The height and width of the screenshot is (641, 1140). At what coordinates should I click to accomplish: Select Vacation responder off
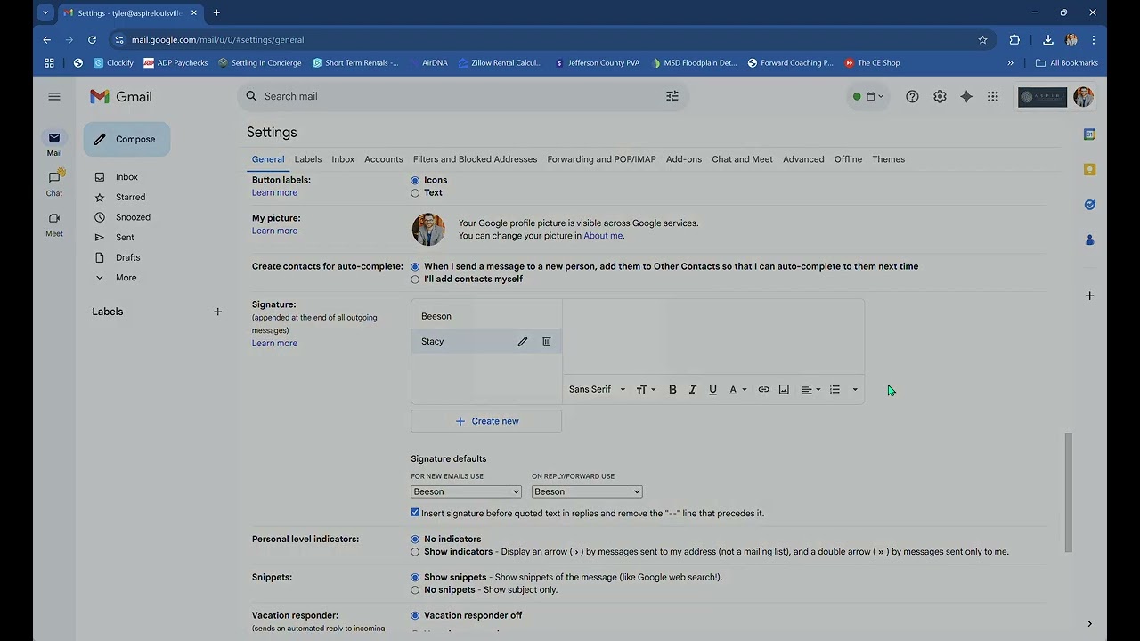415,615
